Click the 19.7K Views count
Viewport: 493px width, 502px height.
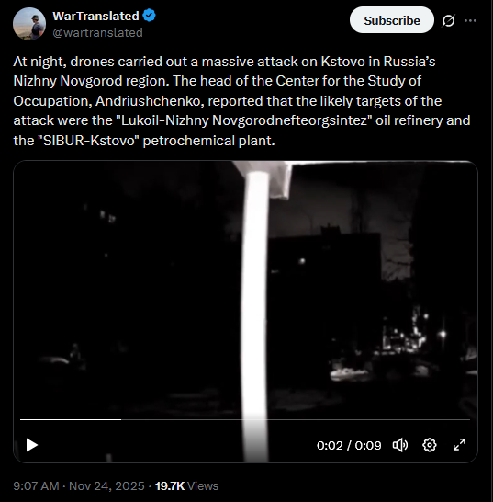tap(186, 486)
